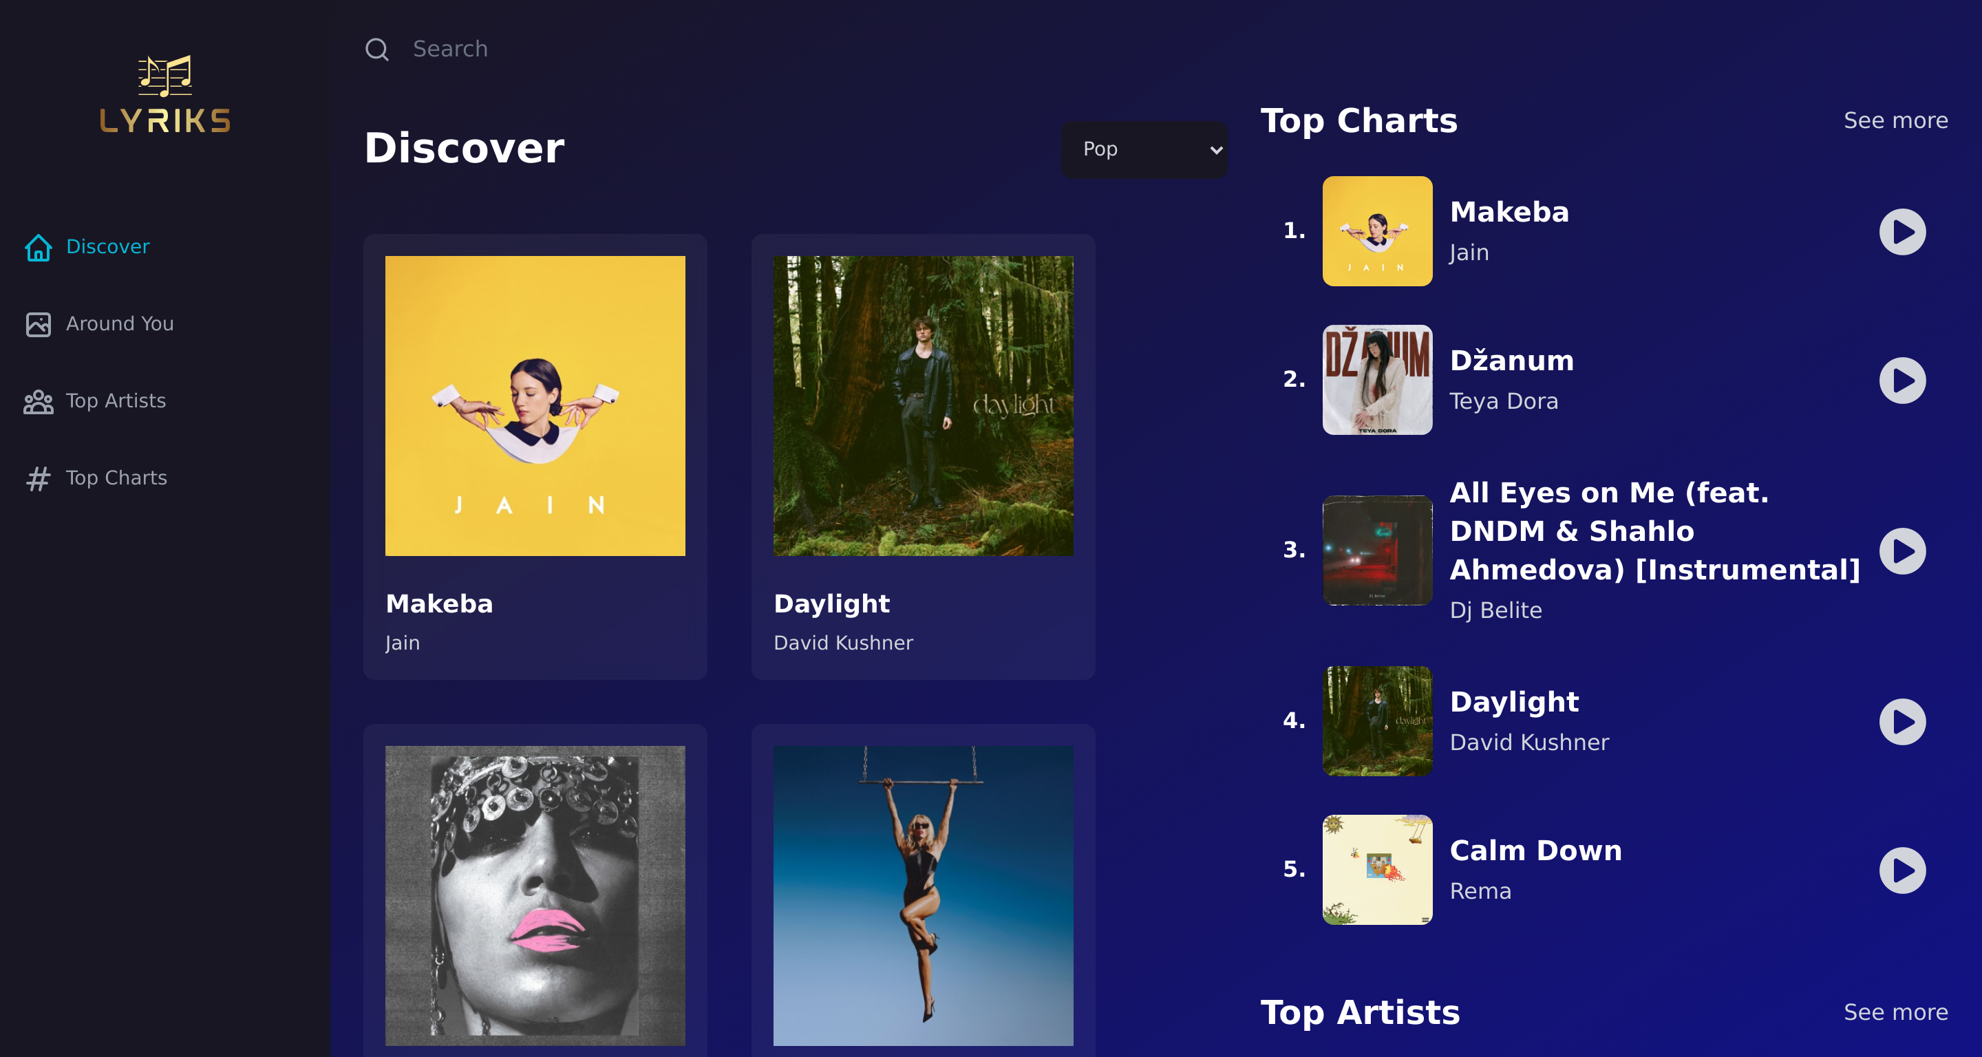Play Makeba in Top Charts
The width and height of the screenshot is (1982, 1057).
coord(1901,231)
